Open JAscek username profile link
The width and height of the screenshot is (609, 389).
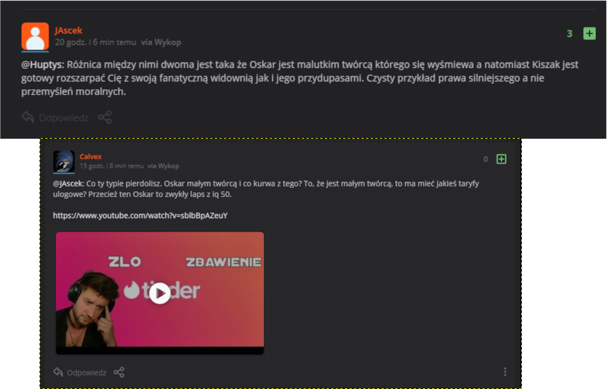(x=68, y=30)
